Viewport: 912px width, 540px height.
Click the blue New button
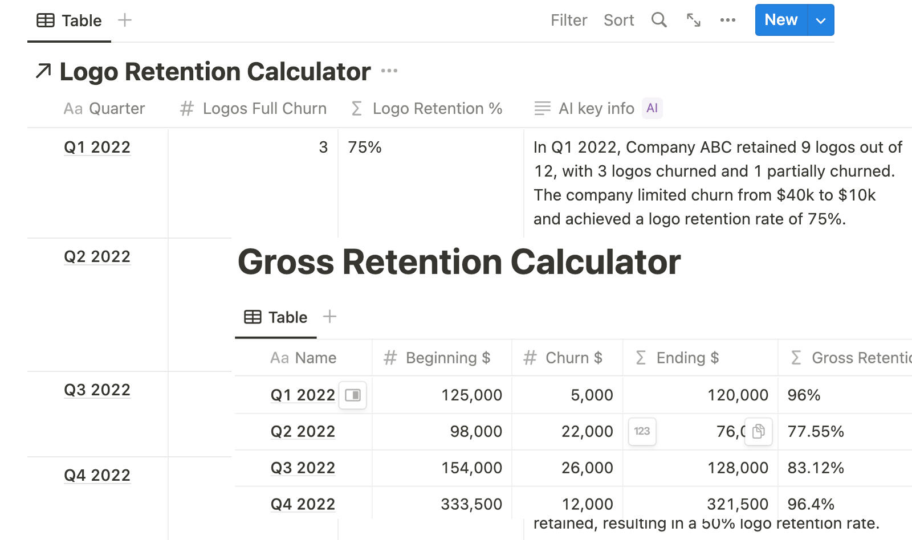point(781,20)
